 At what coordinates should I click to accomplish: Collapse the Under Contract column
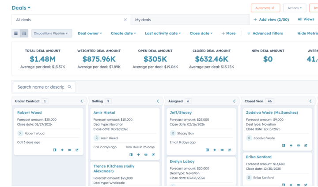tap(81, 101)
